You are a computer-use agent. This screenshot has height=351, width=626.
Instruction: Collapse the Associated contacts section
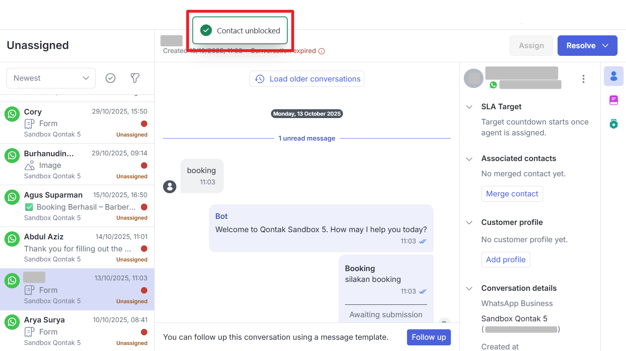point(469,159)
